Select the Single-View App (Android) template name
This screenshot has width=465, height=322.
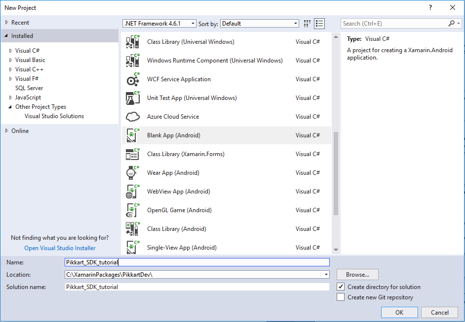point(182,248)
